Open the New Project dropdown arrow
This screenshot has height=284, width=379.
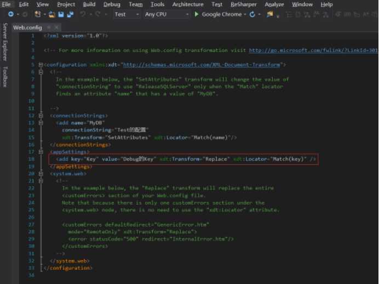pyautogui.click(x=44, y=14)
